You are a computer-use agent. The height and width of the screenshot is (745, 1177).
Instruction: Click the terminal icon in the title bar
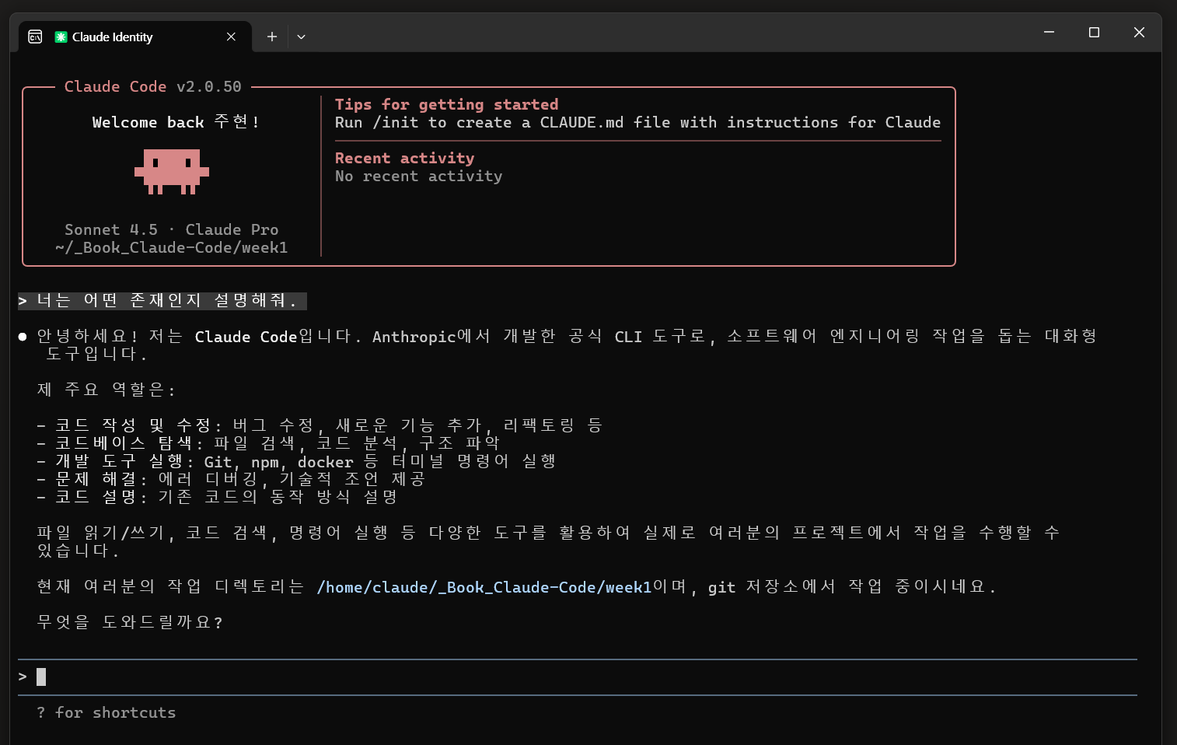tap(35, 37)
